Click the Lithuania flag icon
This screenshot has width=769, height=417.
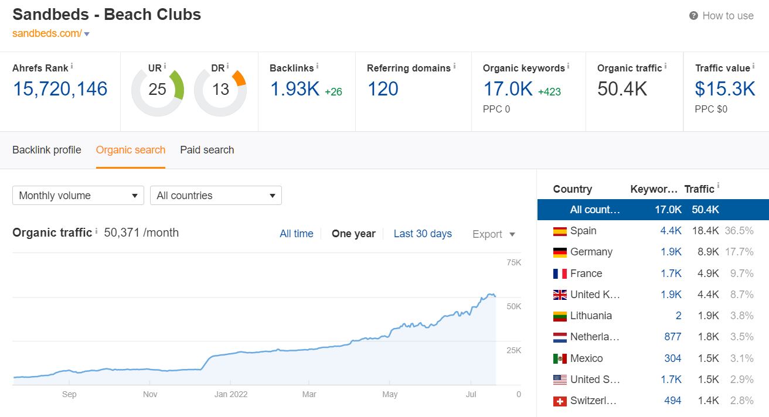coord(560,316)
